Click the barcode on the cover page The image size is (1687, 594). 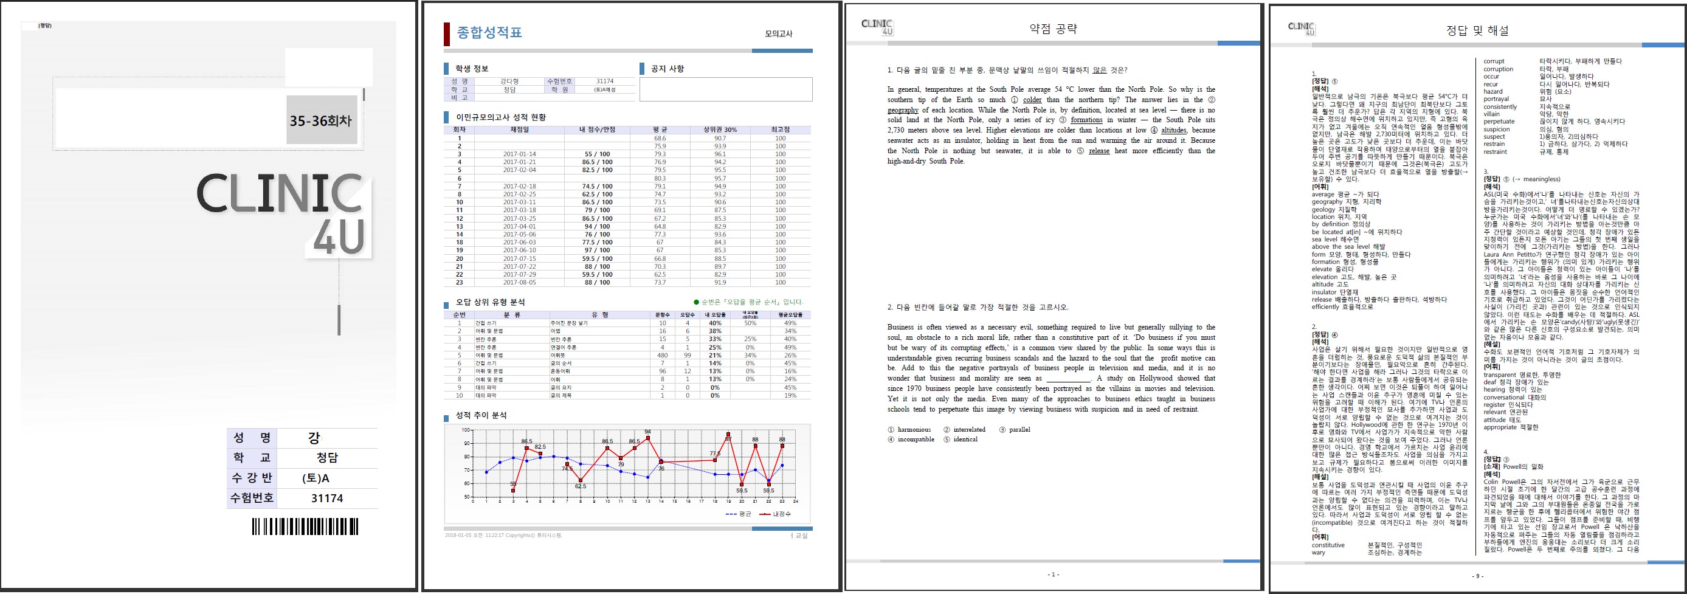click(305, 527)
